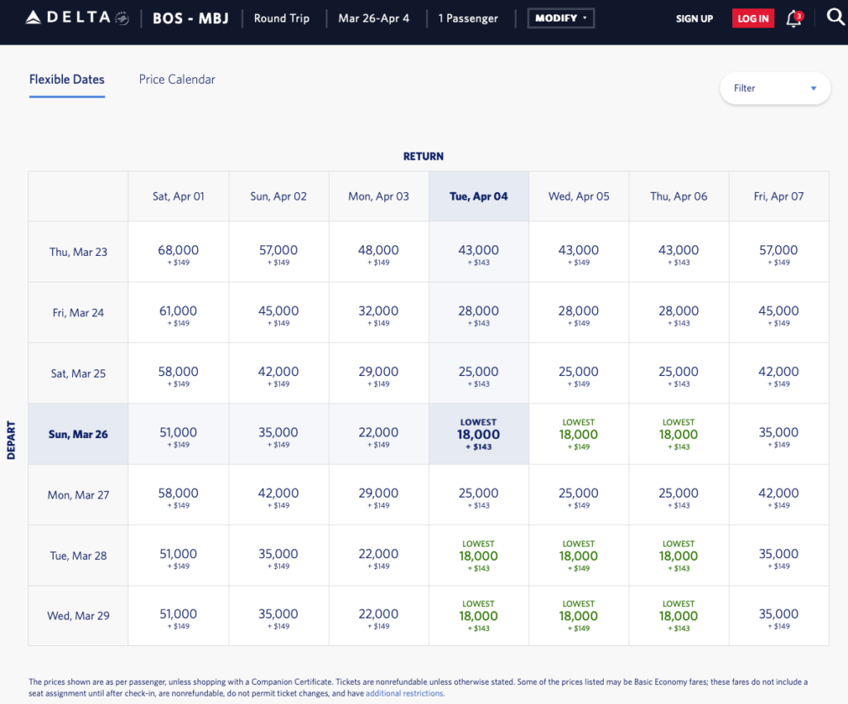Click the Mar 26-Apr 4 dates

click(x=373, y=18)
